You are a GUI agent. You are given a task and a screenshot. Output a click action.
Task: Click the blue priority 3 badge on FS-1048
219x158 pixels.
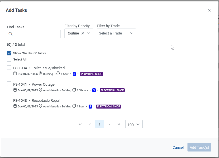tap(90, 107)
